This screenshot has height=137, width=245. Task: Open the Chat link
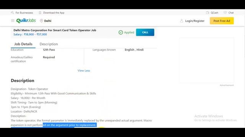tap(231, 13)
